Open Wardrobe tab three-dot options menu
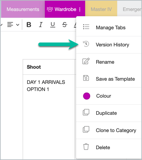 80,9
